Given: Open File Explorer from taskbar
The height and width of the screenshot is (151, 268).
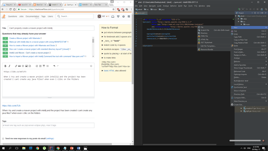Looking at the screenshot, I should [24, 148].
